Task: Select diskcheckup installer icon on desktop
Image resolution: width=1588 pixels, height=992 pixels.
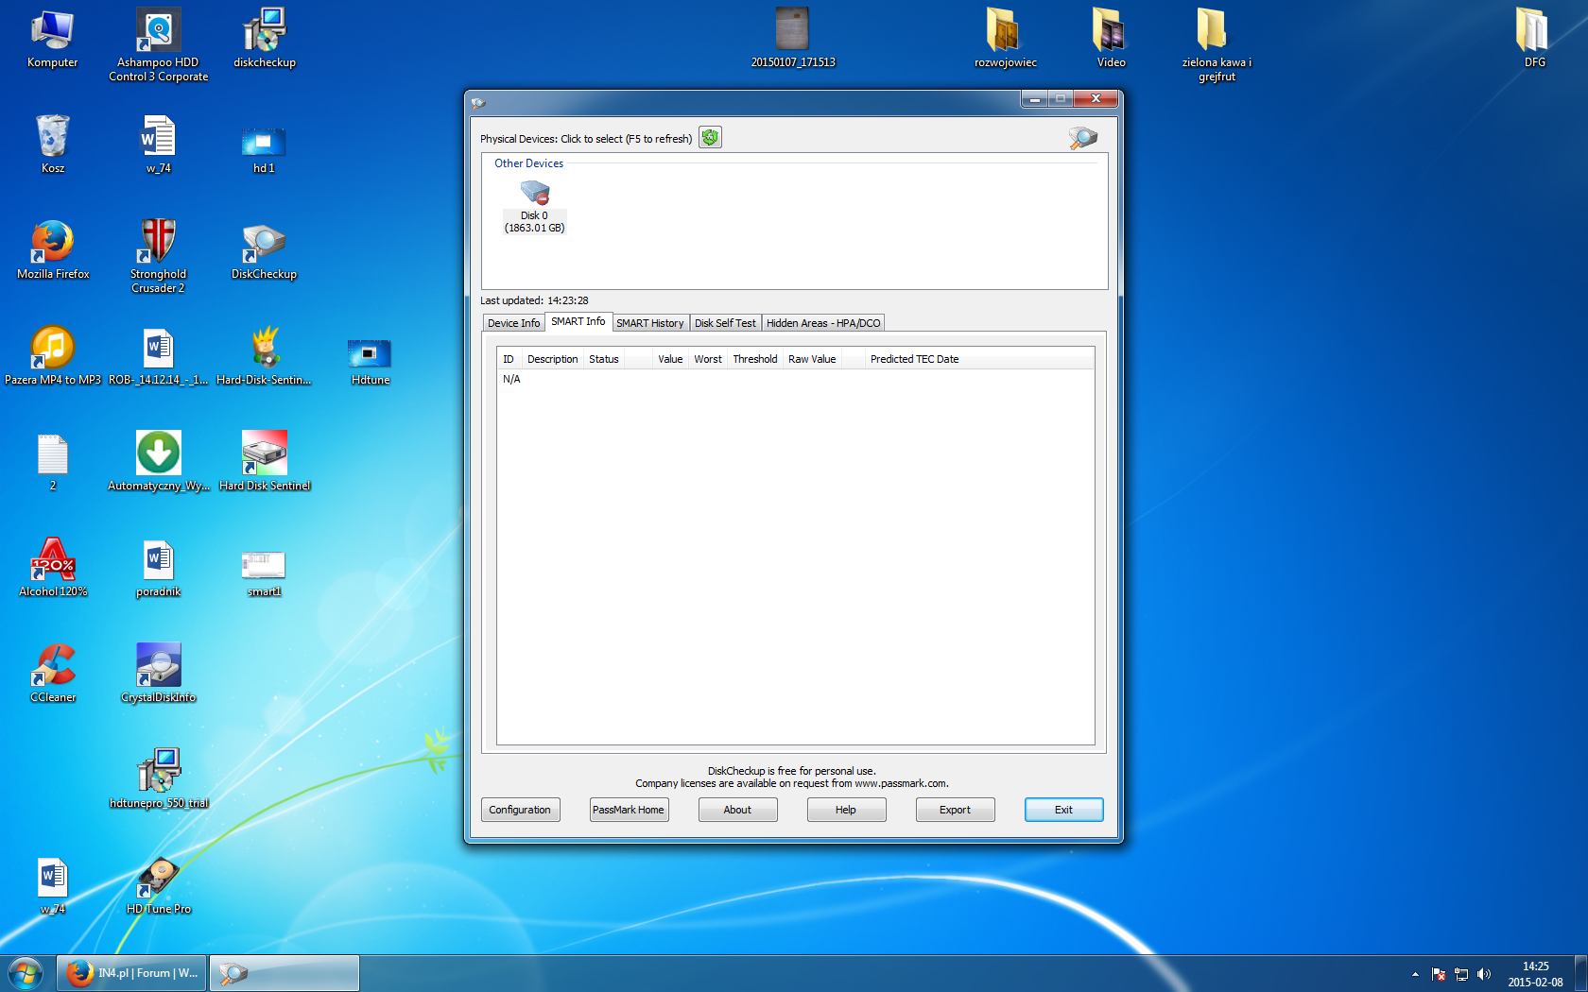Action: [x=265, y=40]
